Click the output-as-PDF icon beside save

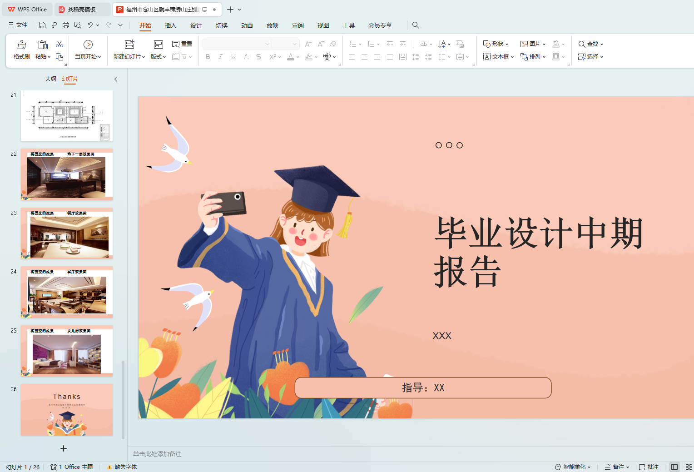[54, 25]
